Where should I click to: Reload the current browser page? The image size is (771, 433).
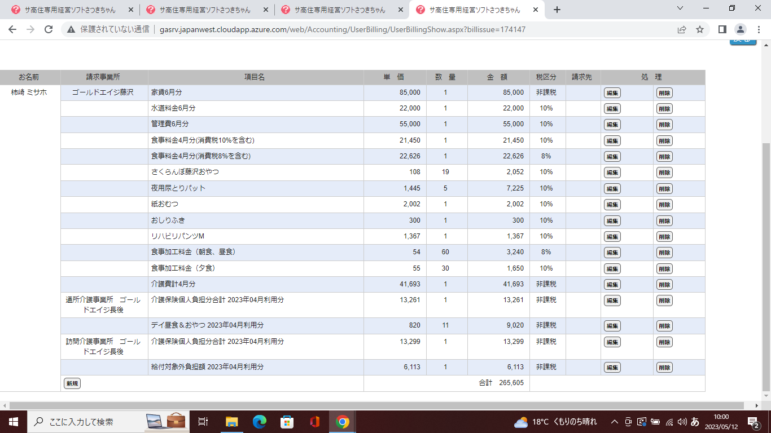click(x=49, y=29)
